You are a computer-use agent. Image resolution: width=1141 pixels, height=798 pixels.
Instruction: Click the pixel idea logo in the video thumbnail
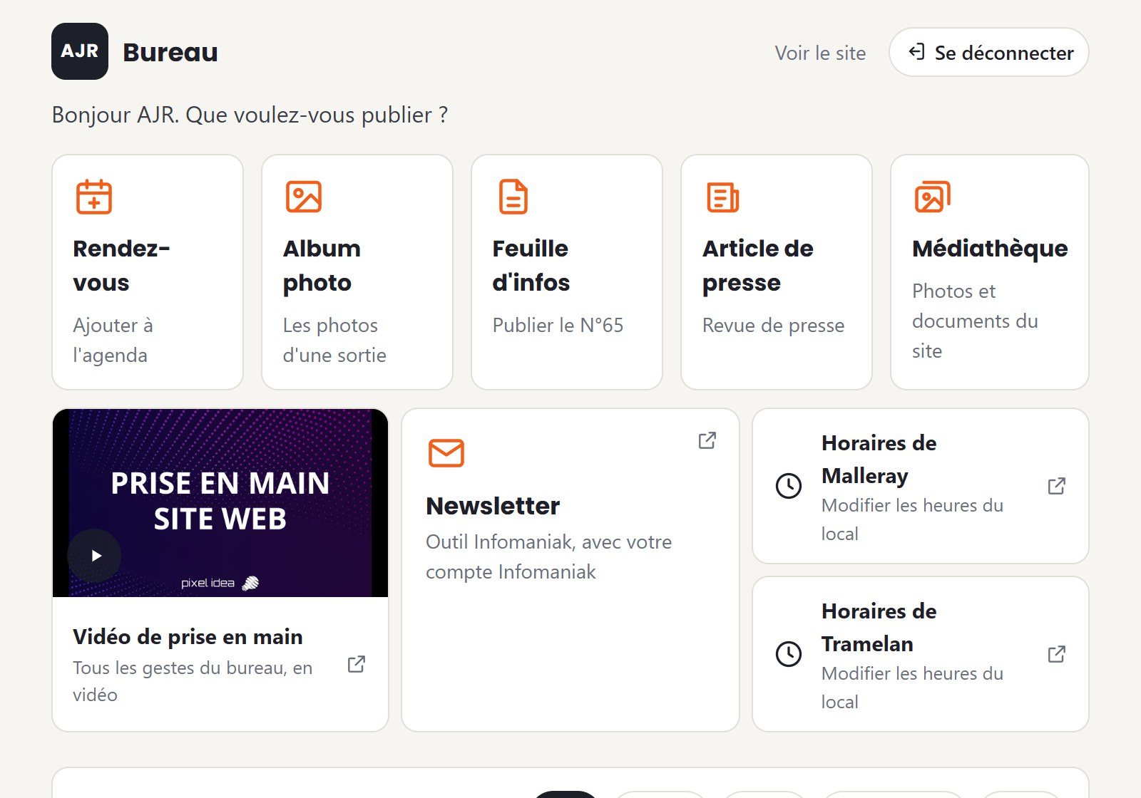(220, 583)
